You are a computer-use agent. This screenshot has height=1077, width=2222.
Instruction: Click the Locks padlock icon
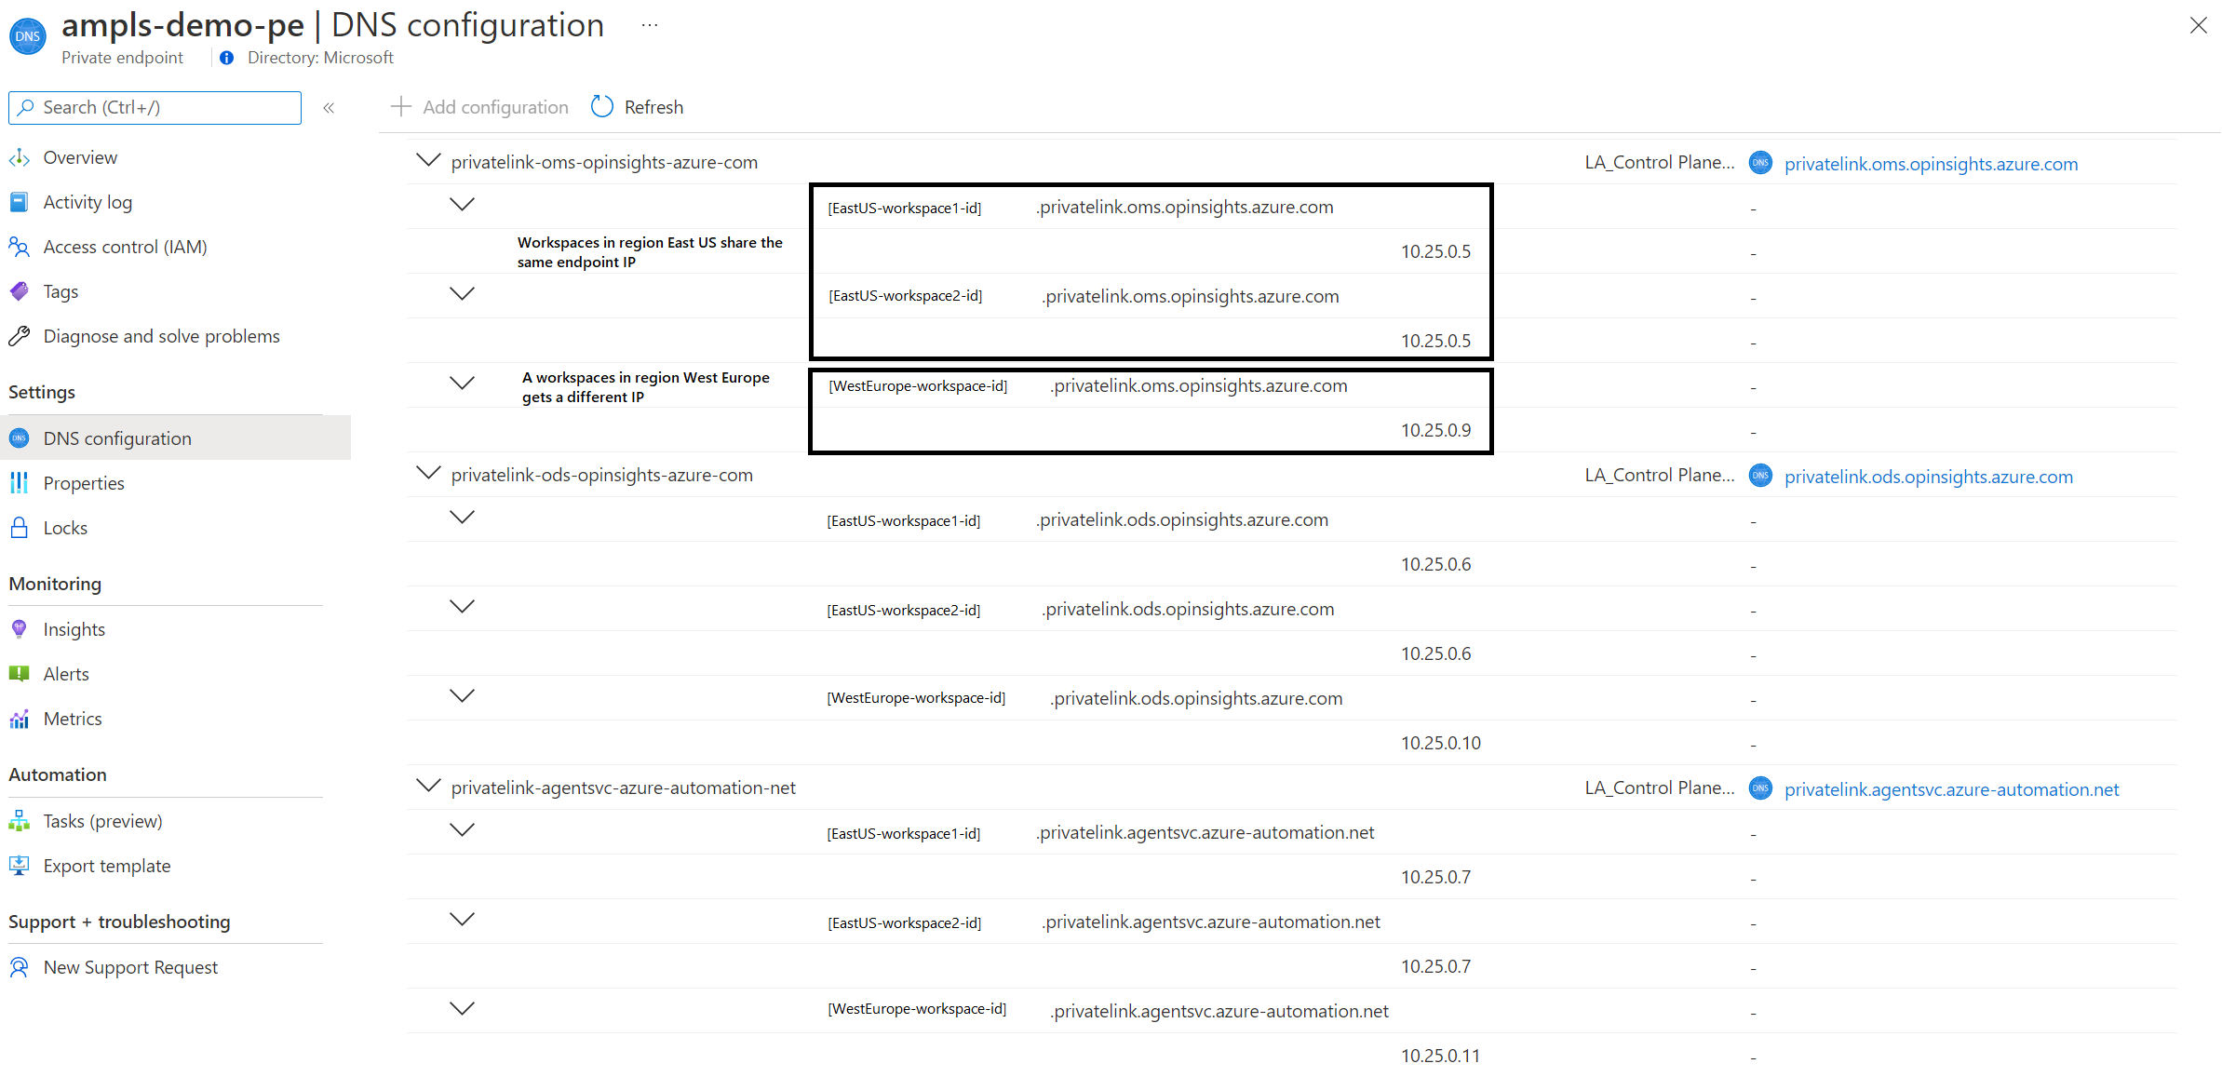pyautogui.click(x=19, y=528)
